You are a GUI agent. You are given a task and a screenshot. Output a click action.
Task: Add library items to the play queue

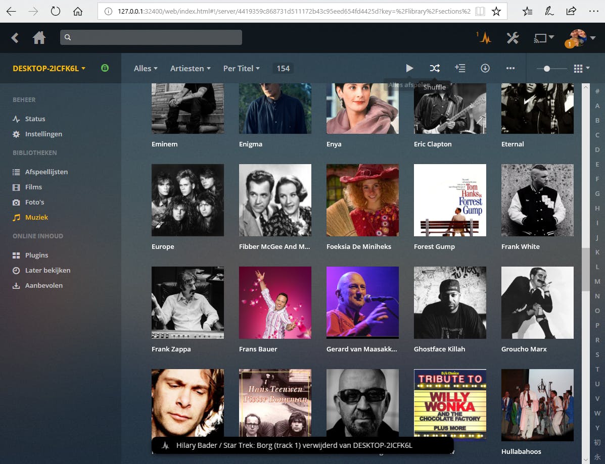(x=460, y=68)
